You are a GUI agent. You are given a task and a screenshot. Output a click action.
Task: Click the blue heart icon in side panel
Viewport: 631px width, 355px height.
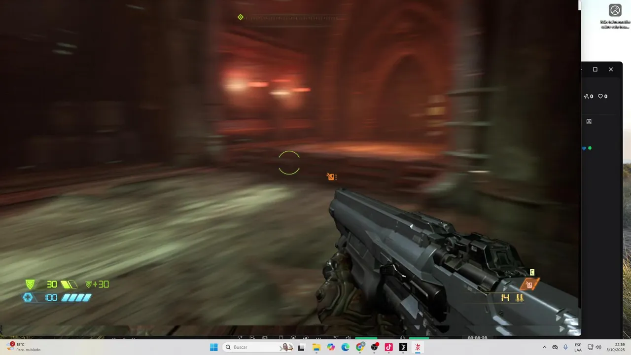[584, 148]
